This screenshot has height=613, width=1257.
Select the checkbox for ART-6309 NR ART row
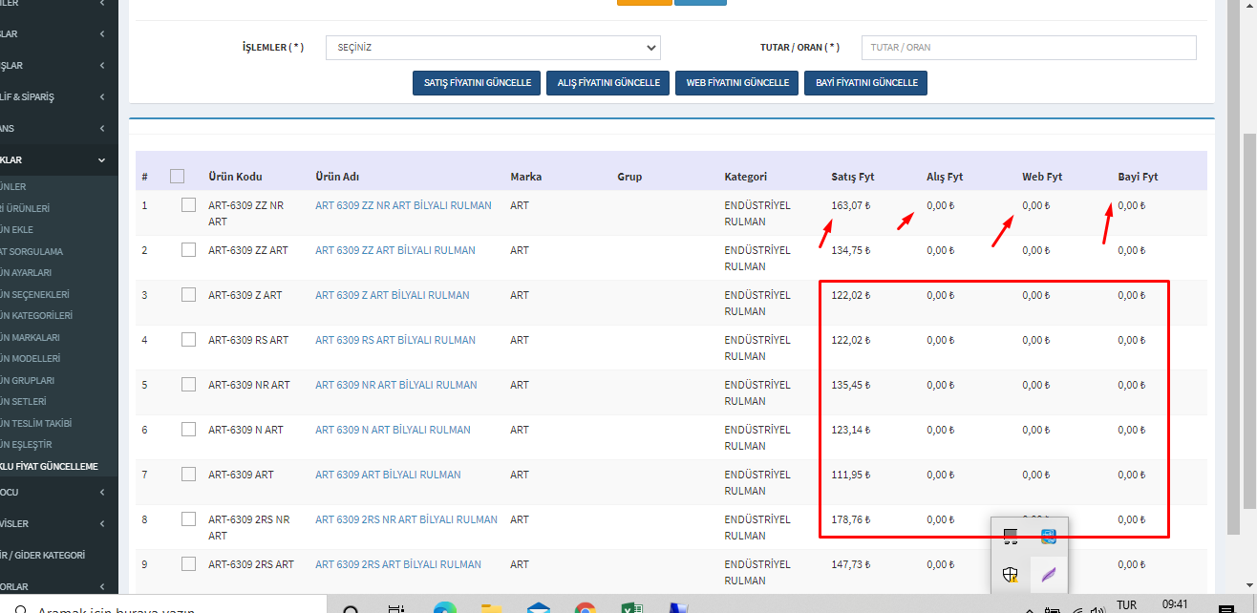pyautogui.click(x=188, y=385)
